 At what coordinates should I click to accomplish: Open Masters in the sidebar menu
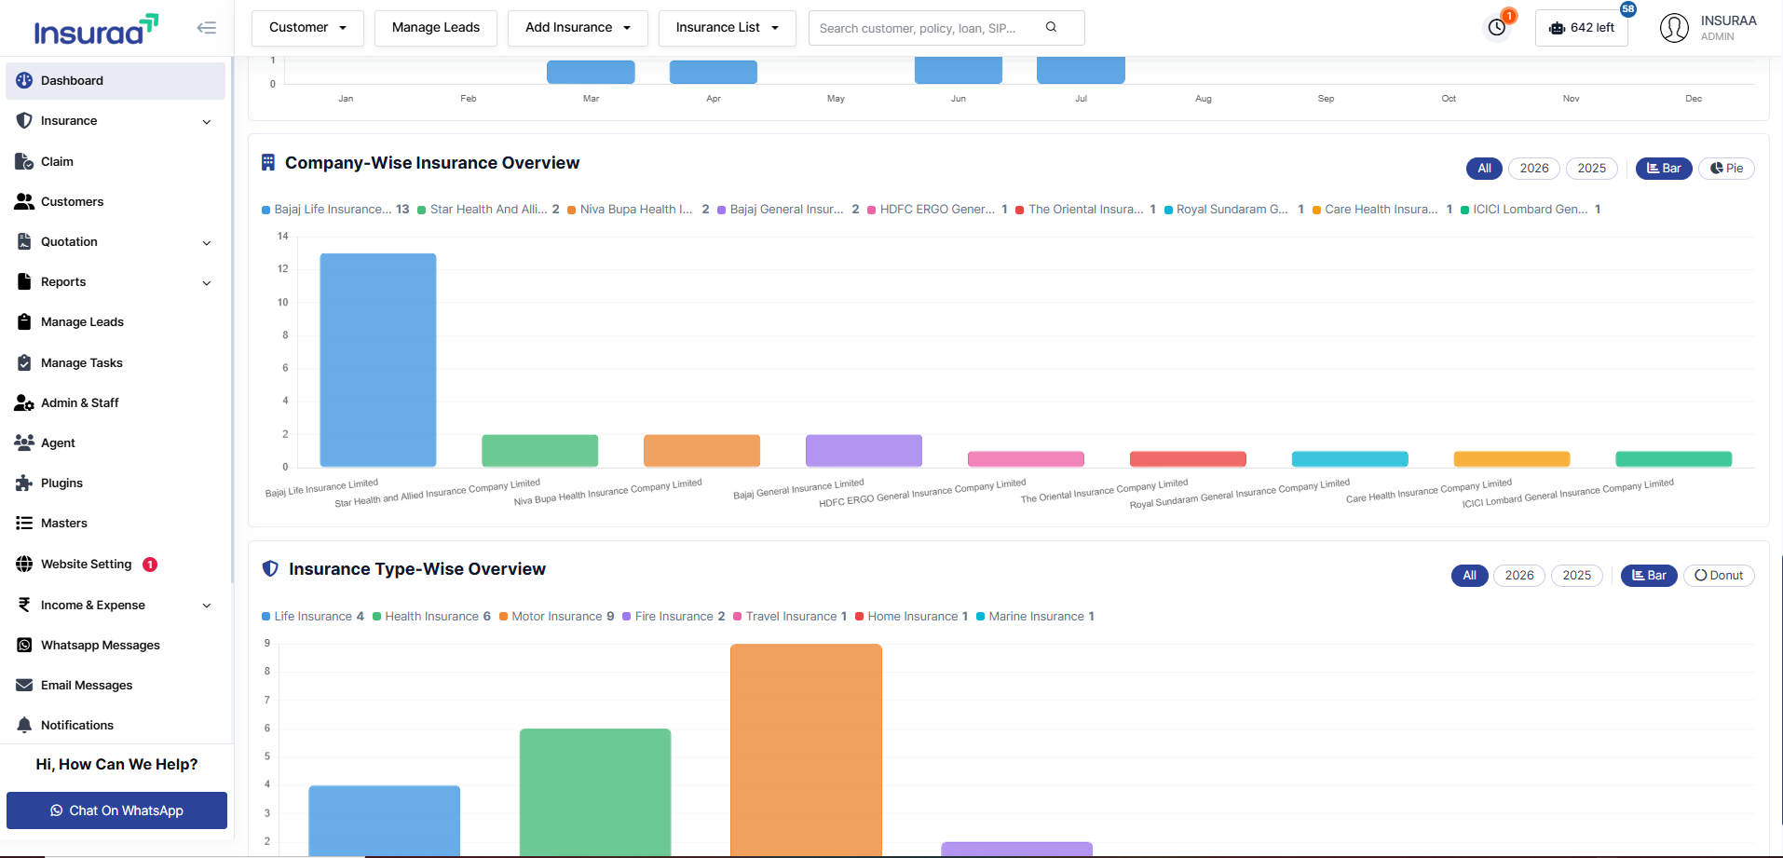116,524
